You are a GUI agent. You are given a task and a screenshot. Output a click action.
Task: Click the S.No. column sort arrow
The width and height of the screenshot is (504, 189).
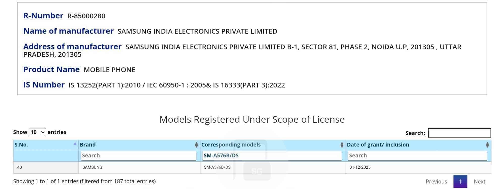(75, 144)
